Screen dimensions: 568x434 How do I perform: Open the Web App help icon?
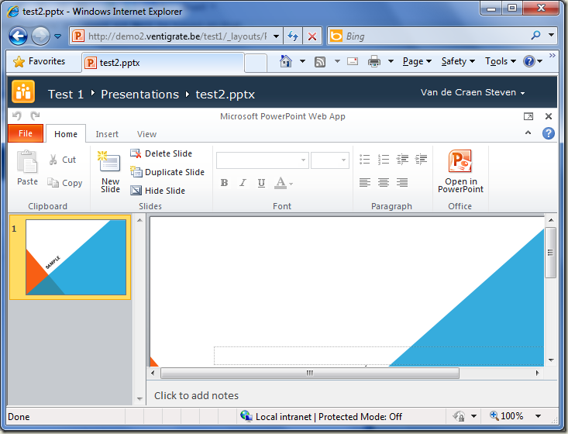pos(549,133)
